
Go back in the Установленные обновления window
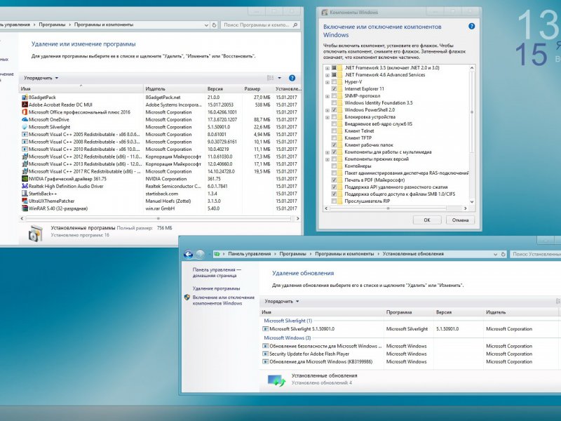[188, 254]
